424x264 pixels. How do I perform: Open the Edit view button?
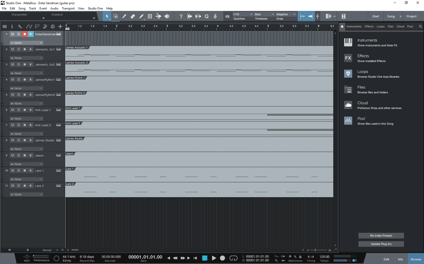(386, 259)
